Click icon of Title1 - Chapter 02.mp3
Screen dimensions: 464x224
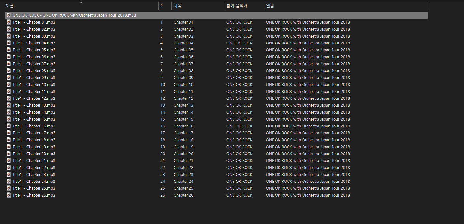pyautogui.click(x=9, y=29)
